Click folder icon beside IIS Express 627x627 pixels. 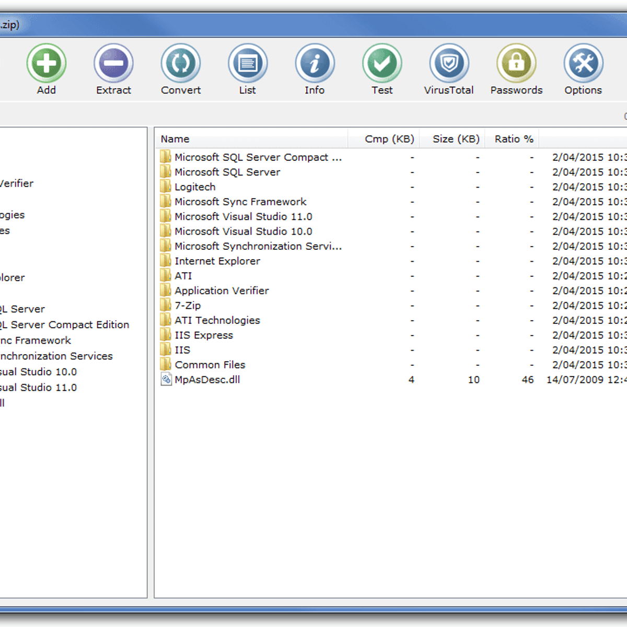[166, 335]
